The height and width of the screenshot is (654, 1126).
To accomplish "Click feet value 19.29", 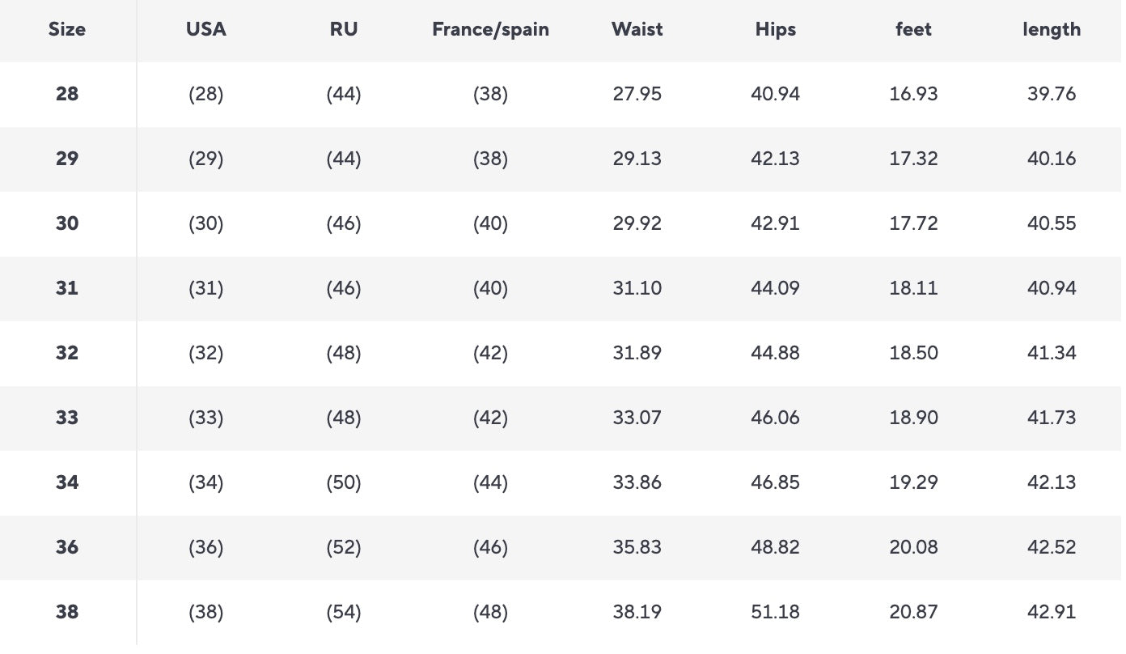I will point(913,482).
